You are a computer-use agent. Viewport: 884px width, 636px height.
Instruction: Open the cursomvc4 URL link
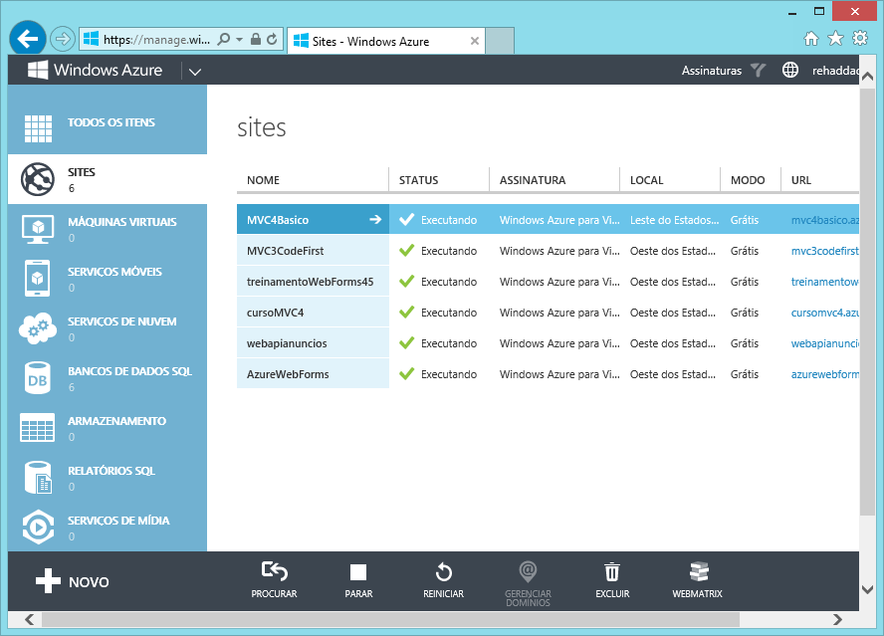825,313
